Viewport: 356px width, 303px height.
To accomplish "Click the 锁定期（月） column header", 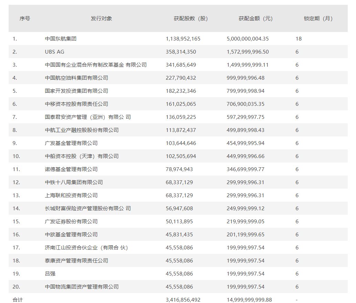I will click(318, 19).
